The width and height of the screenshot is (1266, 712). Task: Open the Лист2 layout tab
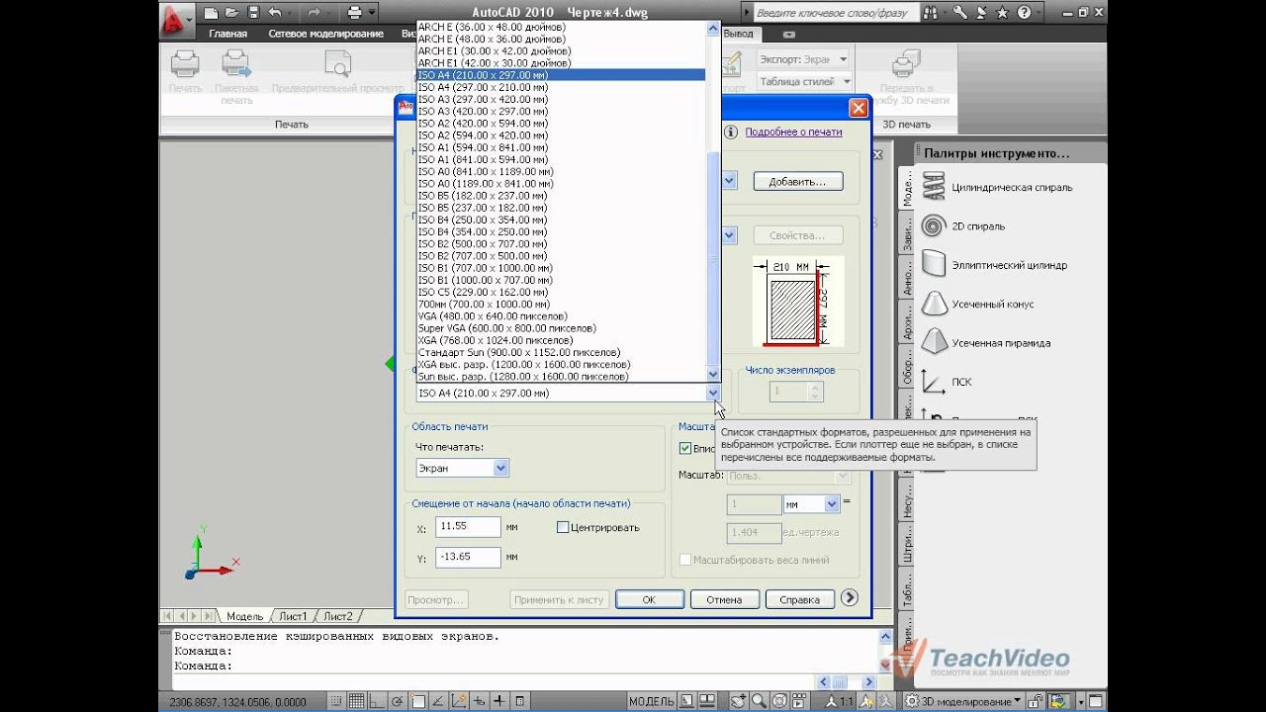point(337,616)
